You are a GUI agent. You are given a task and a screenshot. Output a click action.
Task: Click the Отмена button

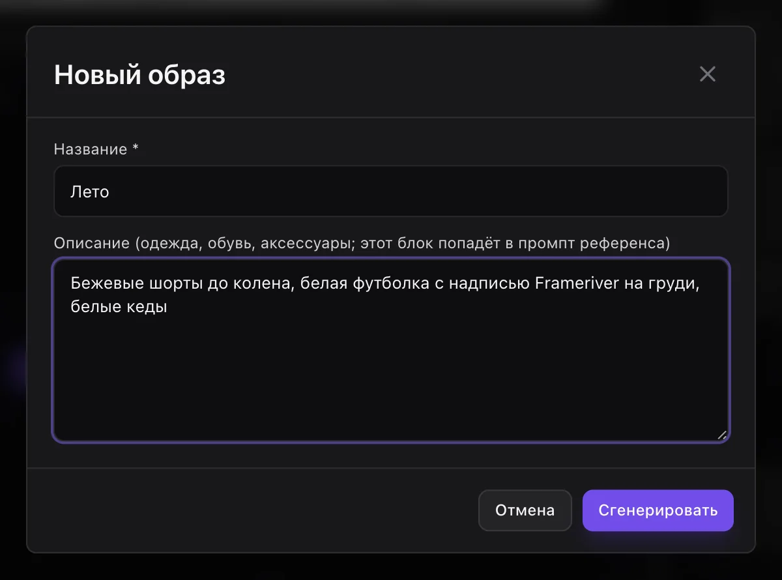(x=525, y=510)
